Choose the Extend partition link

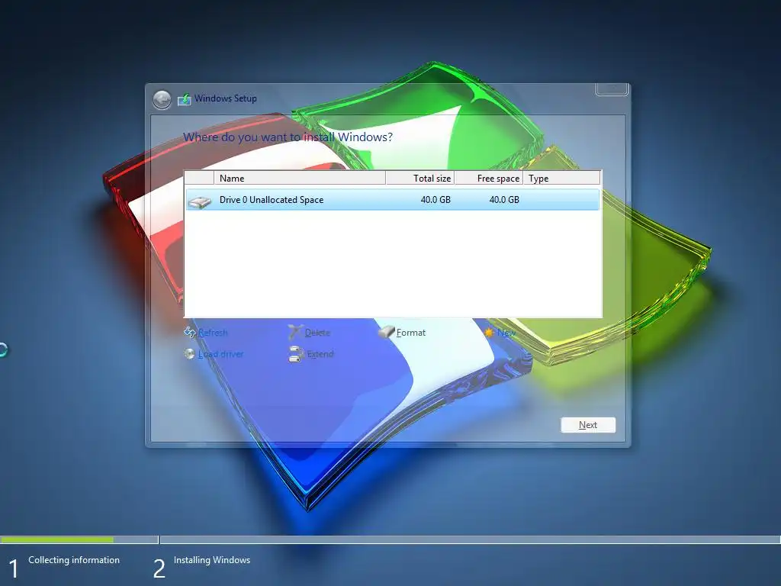[320, 354]
